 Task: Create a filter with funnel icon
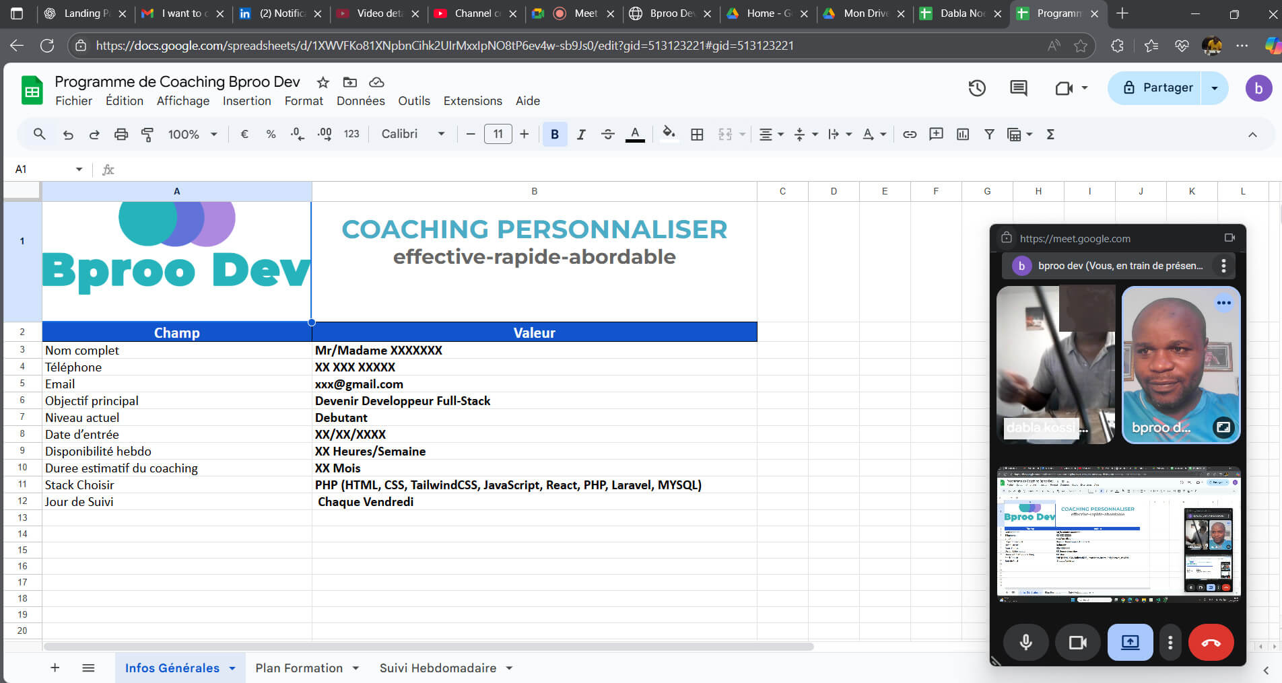[989, 135]
